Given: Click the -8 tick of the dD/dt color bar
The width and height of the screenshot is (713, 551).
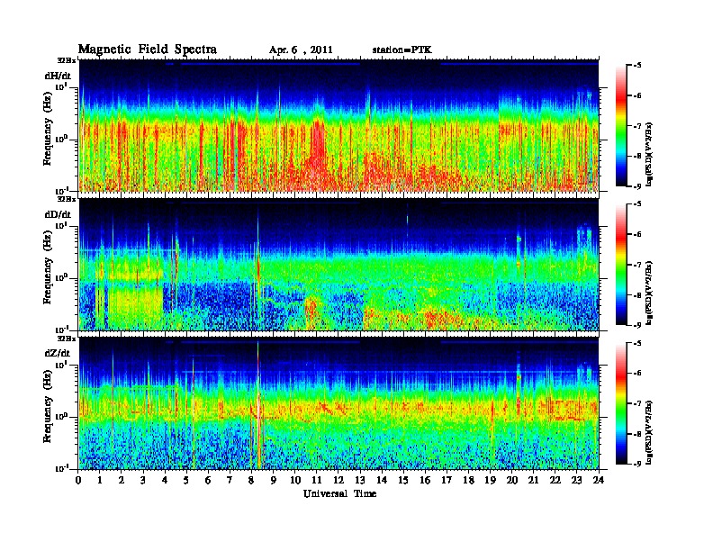Looking at the screenshot, I should click(x=637, y=295).
